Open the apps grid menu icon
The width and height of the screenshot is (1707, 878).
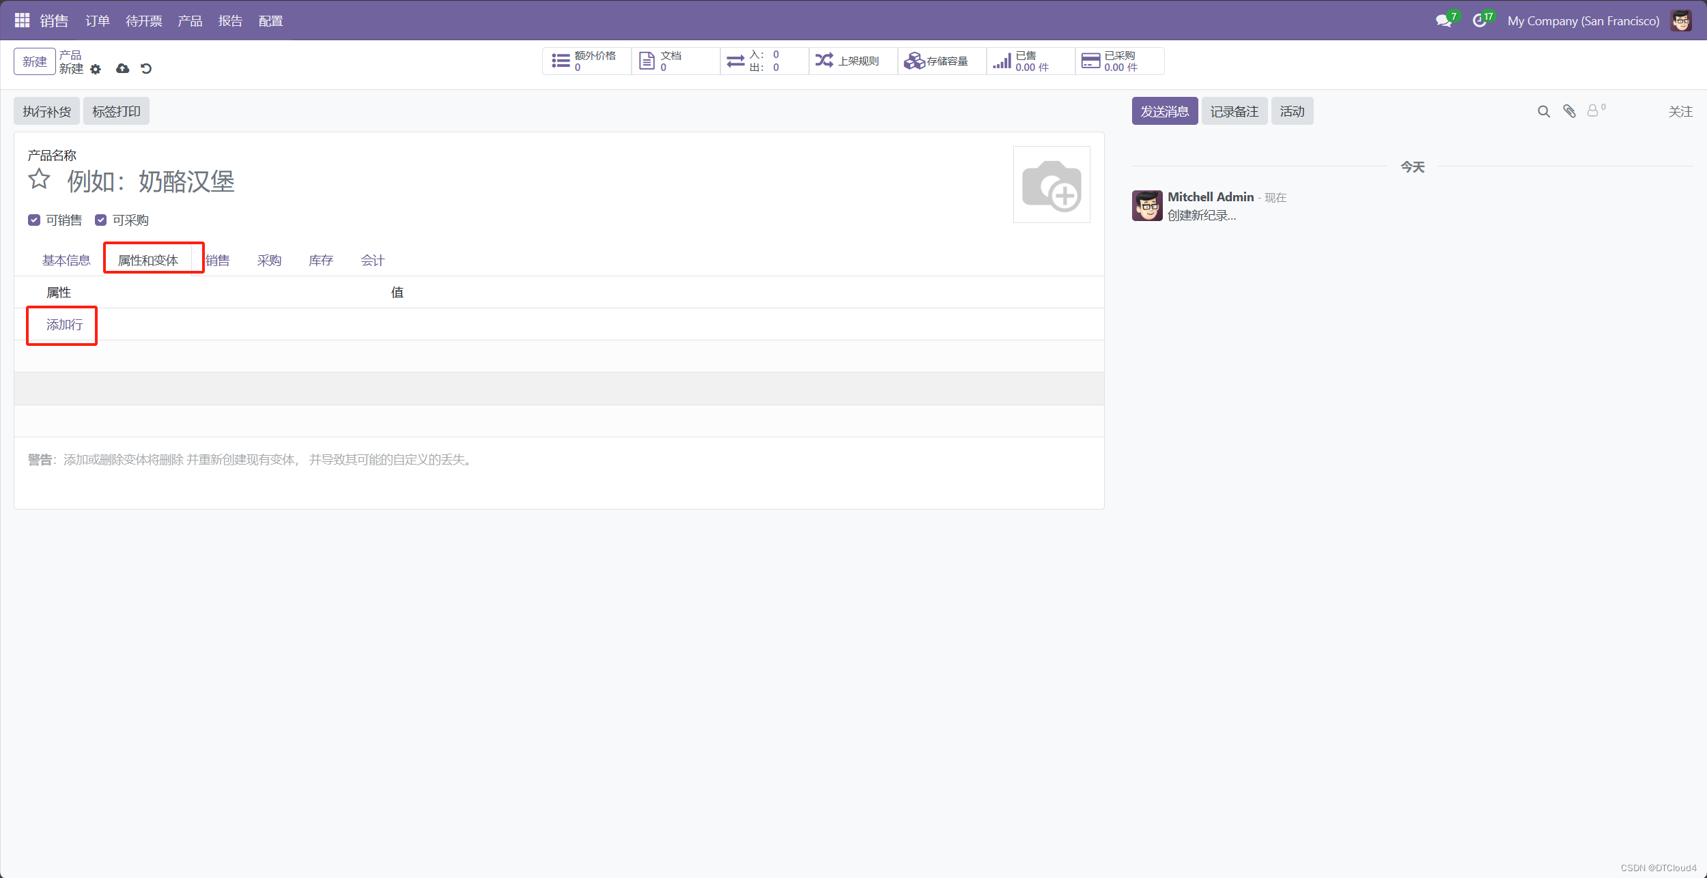(x=22, y=20)
